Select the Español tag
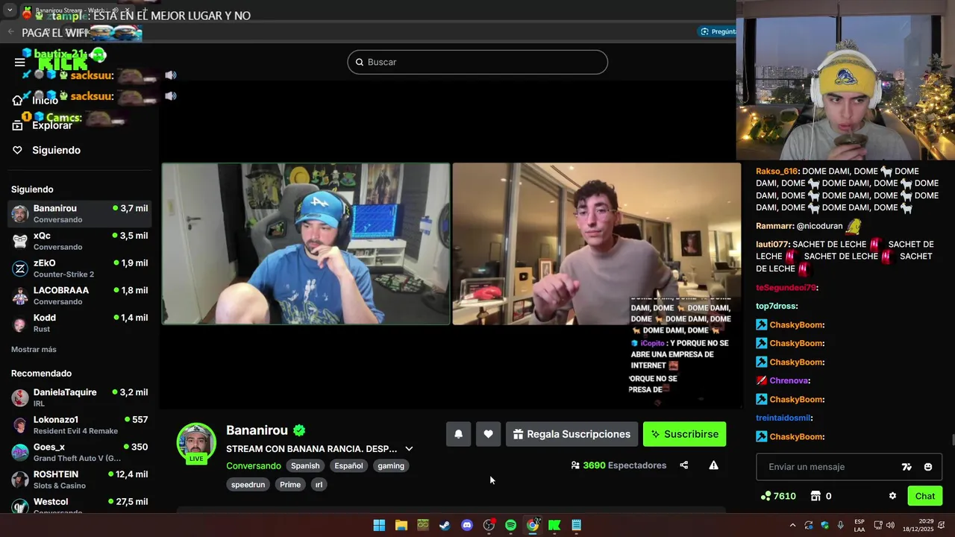 [348, 465]
